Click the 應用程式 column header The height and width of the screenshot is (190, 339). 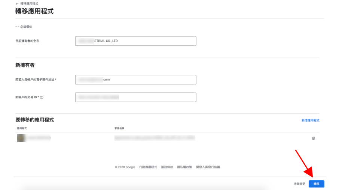(22, 128)
